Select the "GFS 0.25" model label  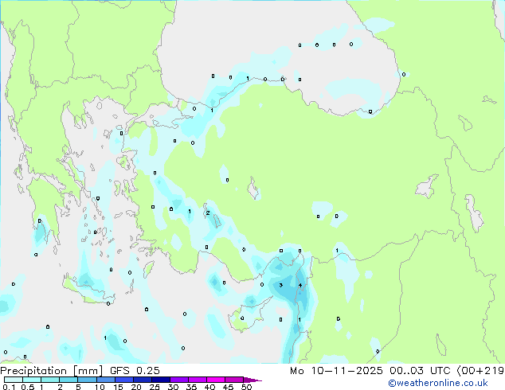pos(135,371)
